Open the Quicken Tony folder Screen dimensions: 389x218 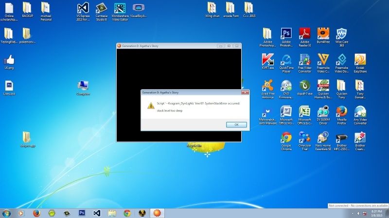341,89
